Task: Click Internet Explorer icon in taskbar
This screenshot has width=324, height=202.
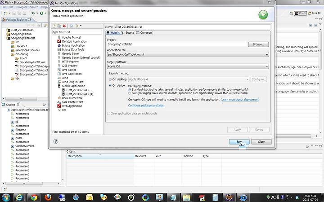Action: click(19, 197)
